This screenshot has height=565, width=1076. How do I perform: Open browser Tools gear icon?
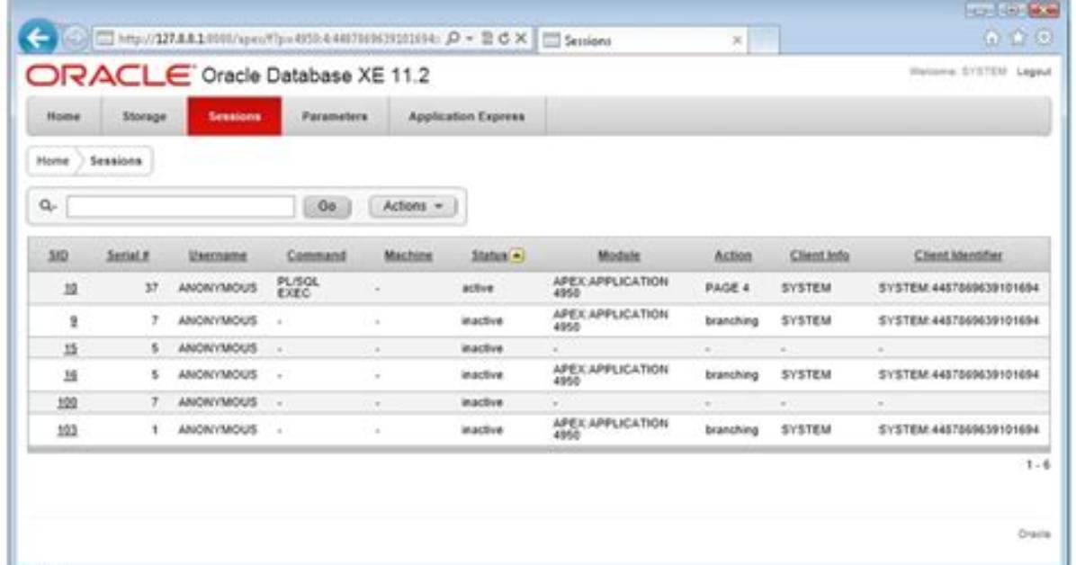[x=1044, y=38]
